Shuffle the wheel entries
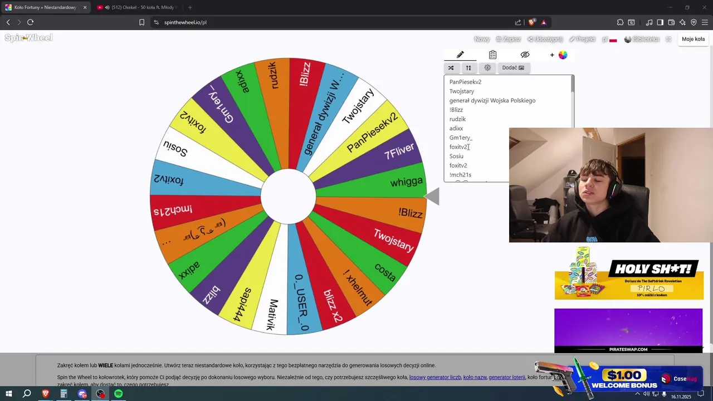 451,68
